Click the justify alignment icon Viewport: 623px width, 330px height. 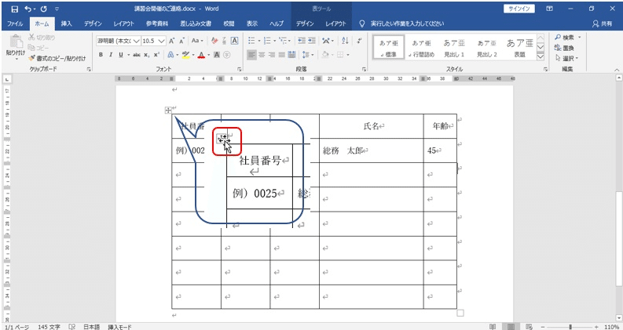tap(282, 55)
